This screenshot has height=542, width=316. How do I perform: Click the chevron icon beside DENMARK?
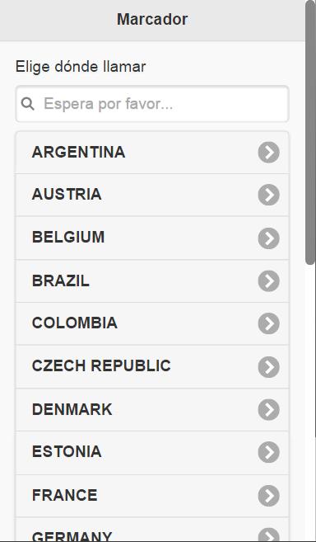pyautogui.click(x=268, y=410)
